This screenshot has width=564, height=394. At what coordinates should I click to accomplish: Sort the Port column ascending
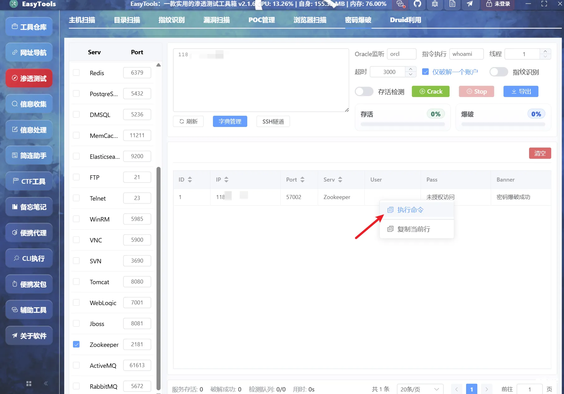pyautogui.click(x=302, y=178)
